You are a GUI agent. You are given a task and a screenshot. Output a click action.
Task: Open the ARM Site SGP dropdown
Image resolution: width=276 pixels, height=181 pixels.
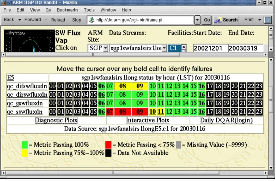point(98,48)
